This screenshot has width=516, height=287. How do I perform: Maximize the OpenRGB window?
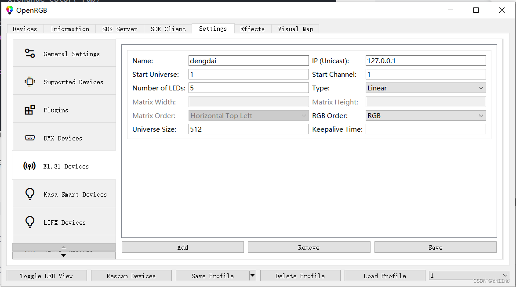pyautogui.click(x=476, y=10)
